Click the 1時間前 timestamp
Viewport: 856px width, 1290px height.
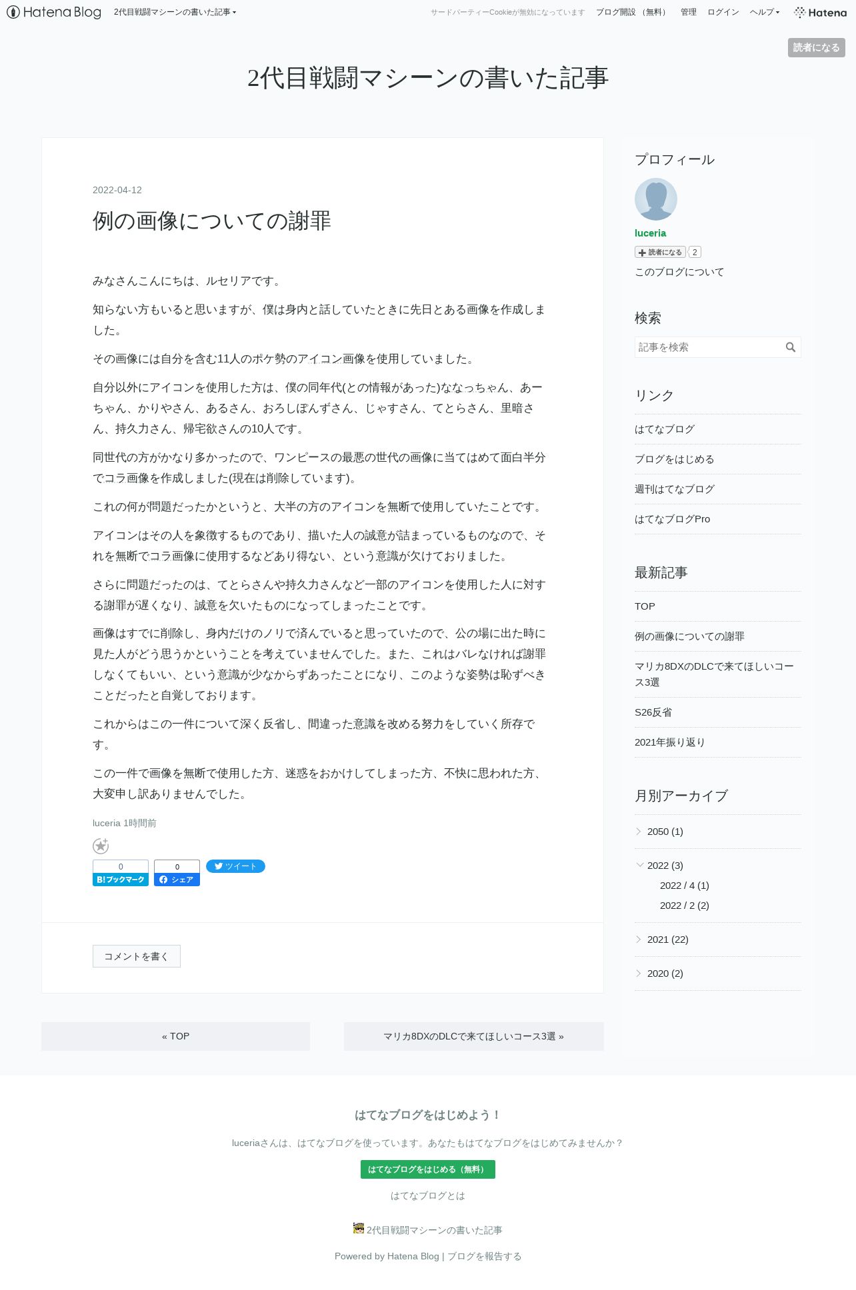[x=140, y=823]
